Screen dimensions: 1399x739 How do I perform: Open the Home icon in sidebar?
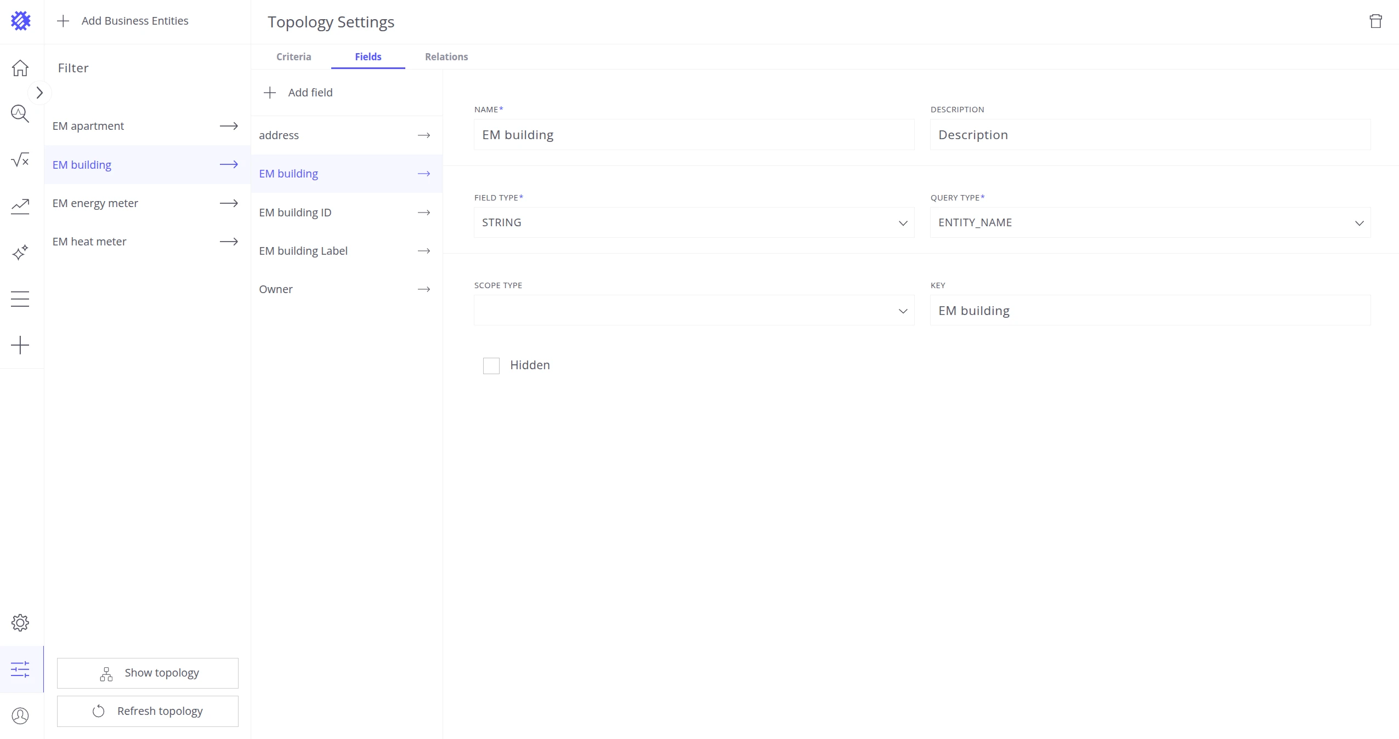click(x=20, y=68)
